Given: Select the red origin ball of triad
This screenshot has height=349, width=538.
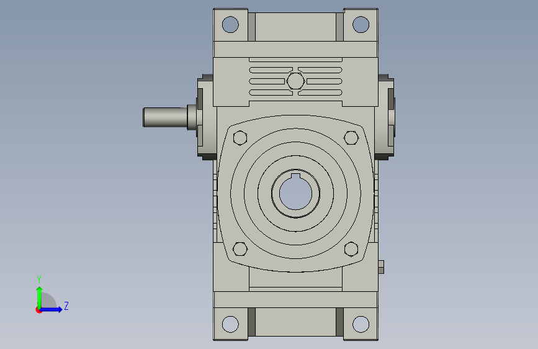Looking at the screenshot, I should click(38, 310).
